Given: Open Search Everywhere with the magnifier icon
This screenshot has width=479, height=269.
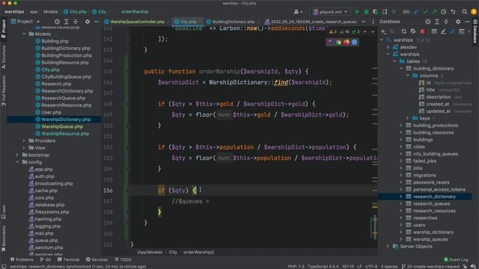Looking at the screenshot, I should 464,12.
